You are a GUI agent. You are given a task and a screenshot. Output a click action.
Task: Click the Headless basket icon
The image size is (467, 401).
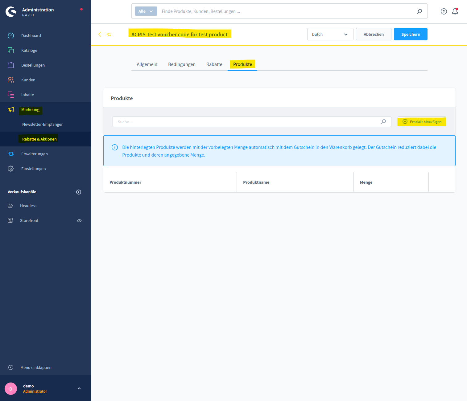click(x=10, y=206)
